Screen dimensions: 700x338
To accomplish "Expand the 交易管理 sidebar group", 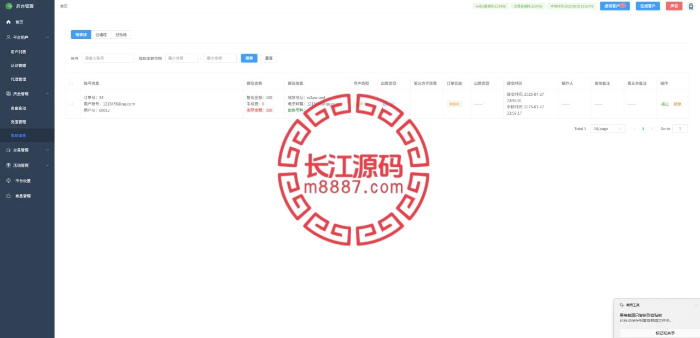I will (x=48, y=150).
